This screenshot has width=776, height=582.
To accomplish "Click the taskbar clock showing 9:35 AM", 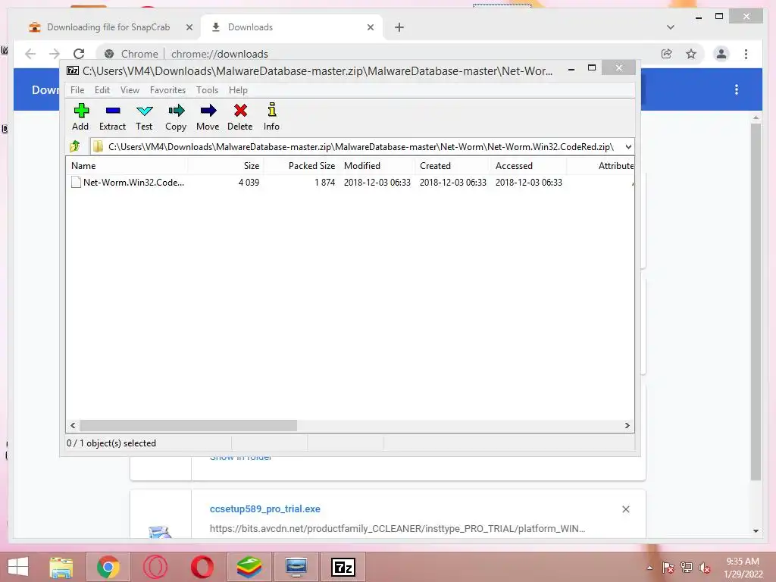I will [x=743, y=568].
